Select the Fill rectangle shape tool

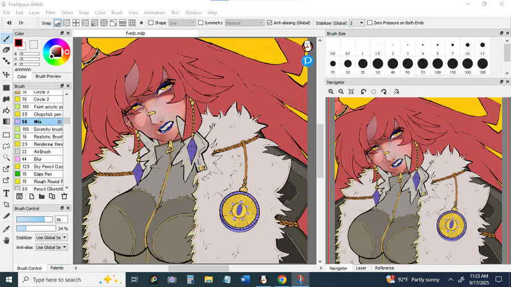tap(6, 88)
